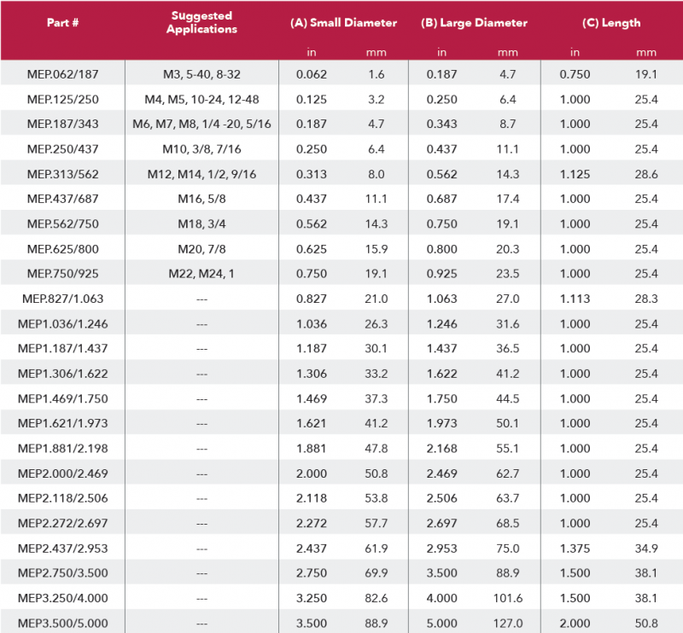Screen dimensions: 683x633
Task: Click the 1.125 inch length value
Action: pyautogui.click(x=575, y=174)
